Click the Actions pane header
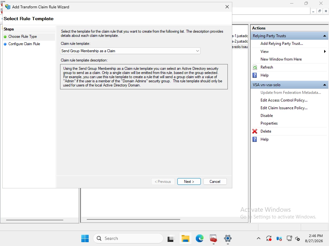The height and width of the screenshot is (246, 329). click(289, 28)
